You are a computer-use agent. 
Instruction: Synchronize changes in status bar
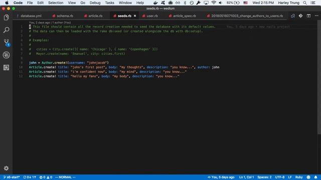coord(30,177)
